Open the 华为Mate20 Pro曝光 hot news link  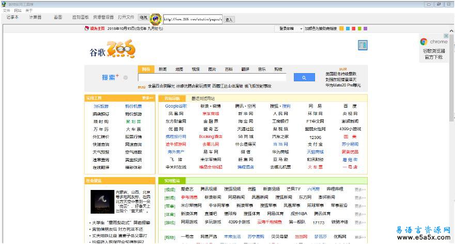coord(343,85)
